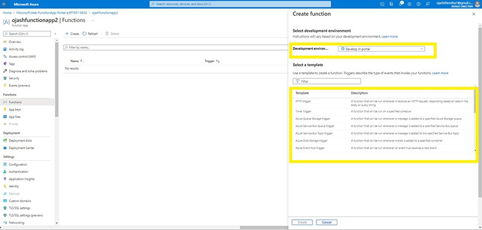
Task: Open Learn more link under Select a template
Action: click(x=440, y=73)
